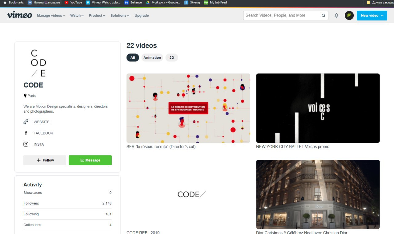Open the Followers activity row
This screenshot has height=234, width=394.
pos(67,203)
